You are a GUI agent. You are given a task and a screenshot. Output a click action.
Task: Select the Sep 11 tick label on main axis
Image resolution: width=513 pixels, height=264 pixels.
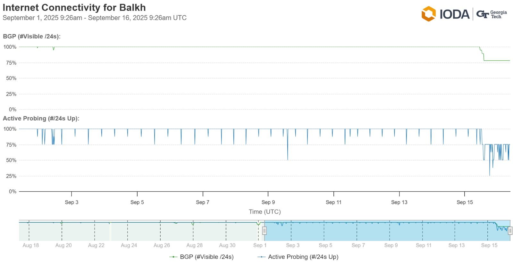(x=333, y=202)
